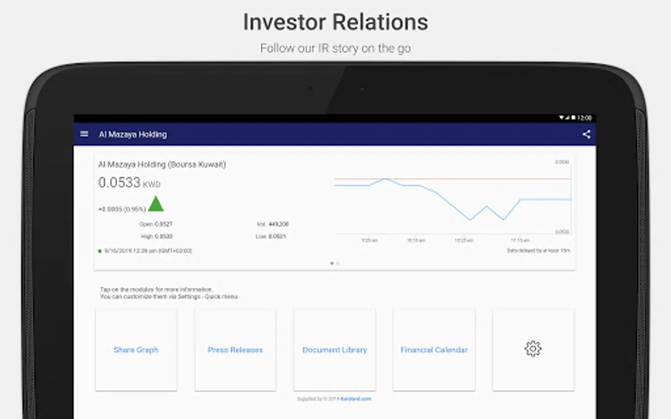Open the Document Library module
Image resolution: width=671 pixels, height=419 pixels.
[x=335, y=349]
